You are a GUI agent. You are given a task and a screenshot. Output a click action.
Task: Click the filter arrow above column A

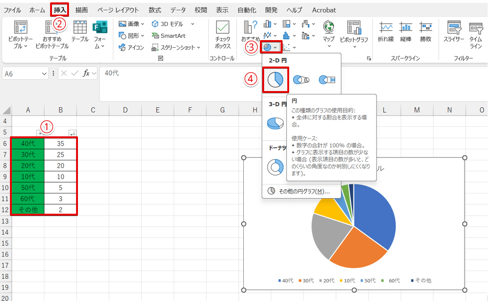coord(40,133)
